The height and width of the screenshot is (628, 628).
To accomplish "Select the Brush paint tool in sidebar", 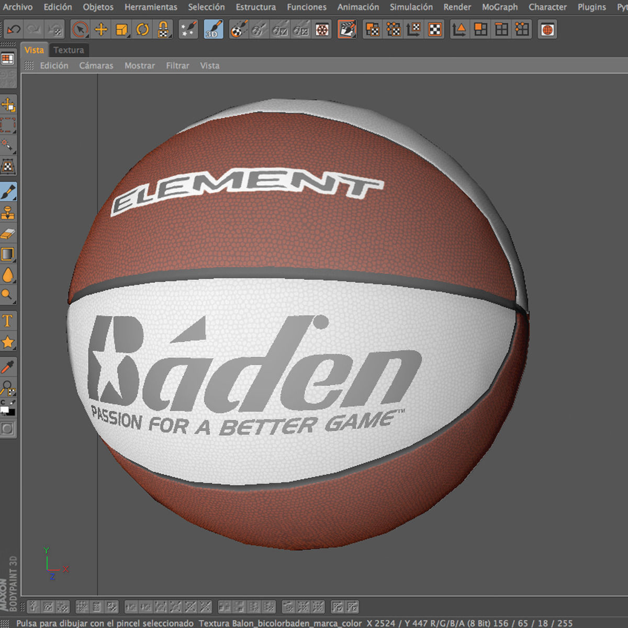I will click(8, 192).
